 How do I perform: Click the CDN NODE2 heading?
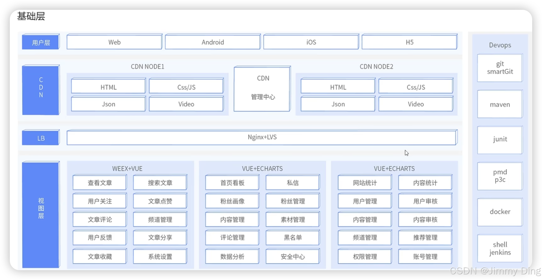pos(376,67)
